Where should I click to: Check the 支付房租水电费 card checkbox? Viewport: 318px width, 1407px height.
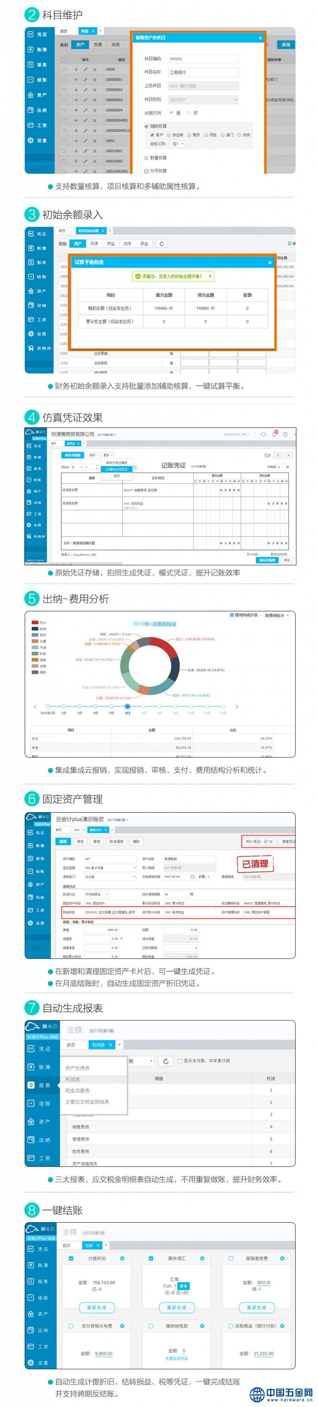71,1326
